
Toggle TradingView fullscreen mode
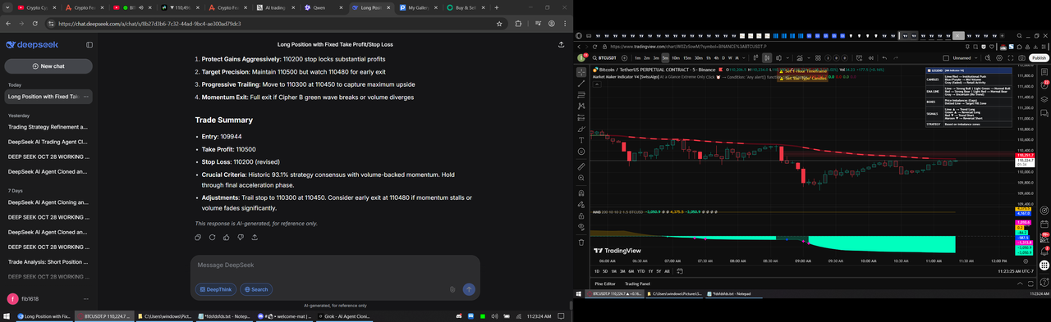(1010, 57)
